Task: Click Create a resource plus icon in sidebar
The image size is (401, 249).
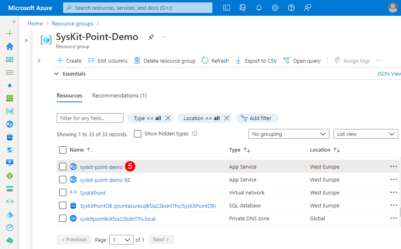Action: (x=10, y=34)
